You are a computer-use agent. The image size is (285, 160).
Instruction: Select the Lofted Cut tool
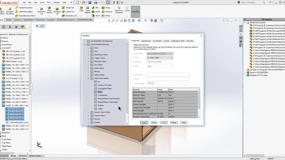click(68, 12)
